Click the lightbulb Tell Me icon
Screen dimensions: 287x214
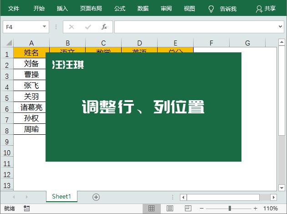211,9
